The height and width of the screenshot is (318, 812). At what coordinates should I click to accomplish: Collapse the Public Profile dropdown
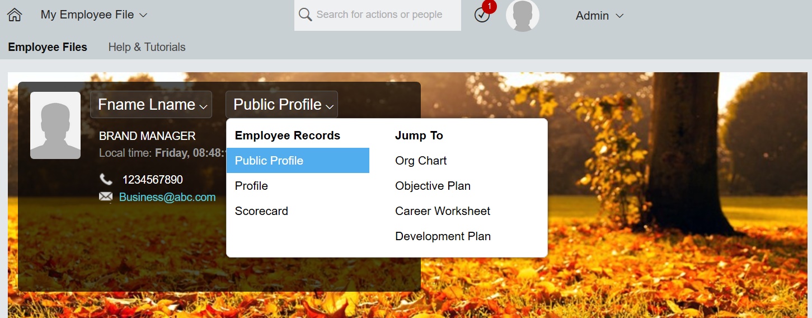click(x=281, y=104)
